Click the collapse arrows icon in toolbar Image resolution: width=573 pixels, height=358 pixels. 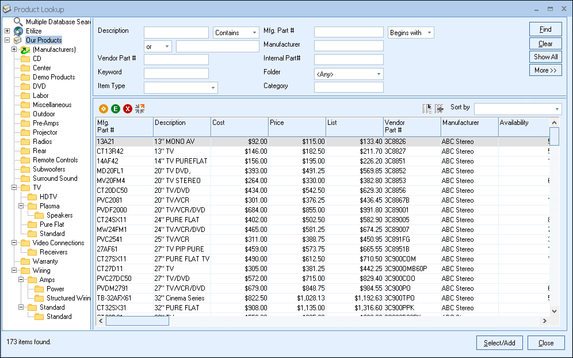140,108
